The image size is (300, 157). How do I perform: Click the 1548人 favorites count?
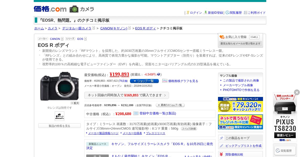(x=254, y=37)
